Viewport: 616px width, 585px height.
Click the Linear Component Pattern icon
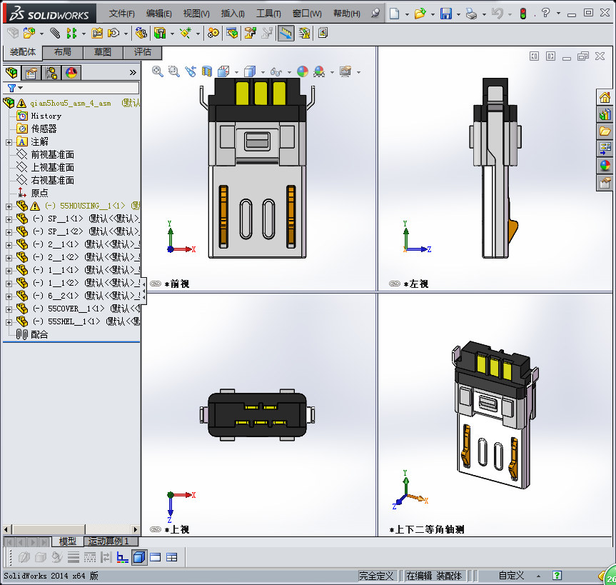(71, 33)
